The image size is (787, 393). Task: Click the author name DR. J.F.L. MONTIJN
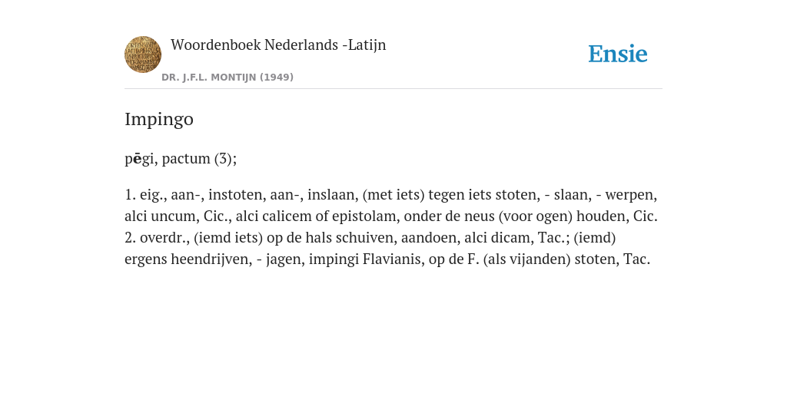click(209, 78)
